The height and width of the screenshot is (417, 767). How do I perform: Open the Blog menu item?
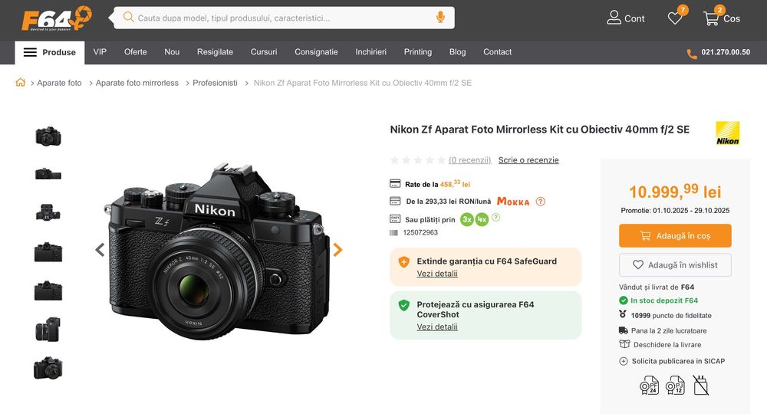click(x=457, y=52)
